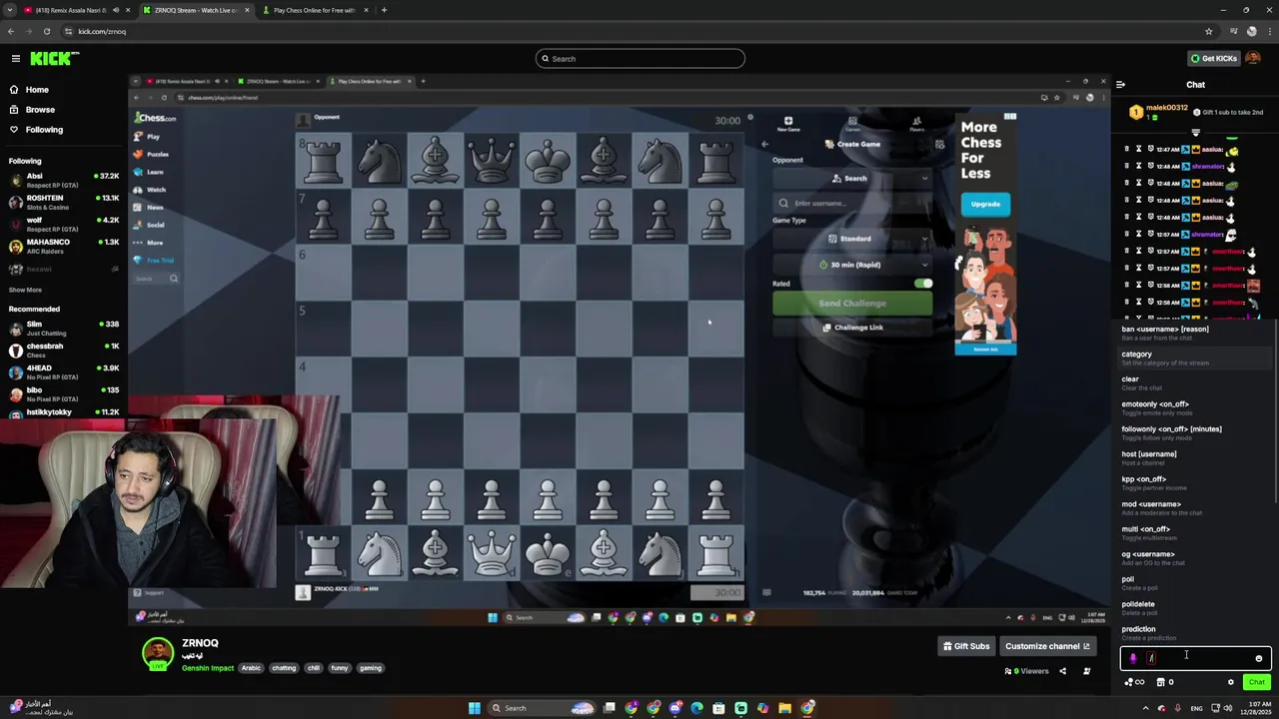Choose the og username command
Viewport: 1279px width, 719px height.
click(1195, 557)
